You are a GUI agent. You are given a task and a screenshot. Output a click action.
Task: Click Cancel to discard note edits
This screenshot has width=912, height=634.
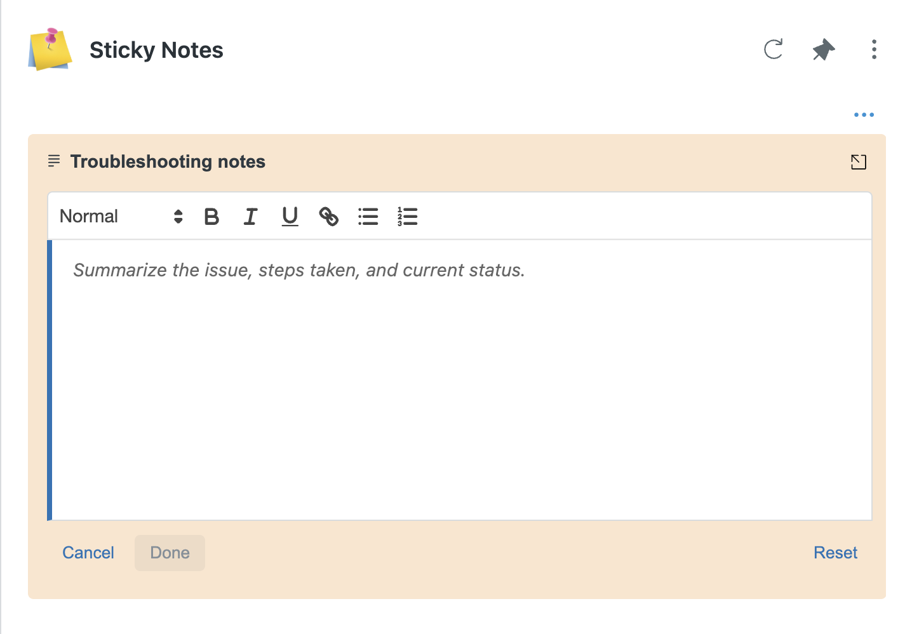88,553
